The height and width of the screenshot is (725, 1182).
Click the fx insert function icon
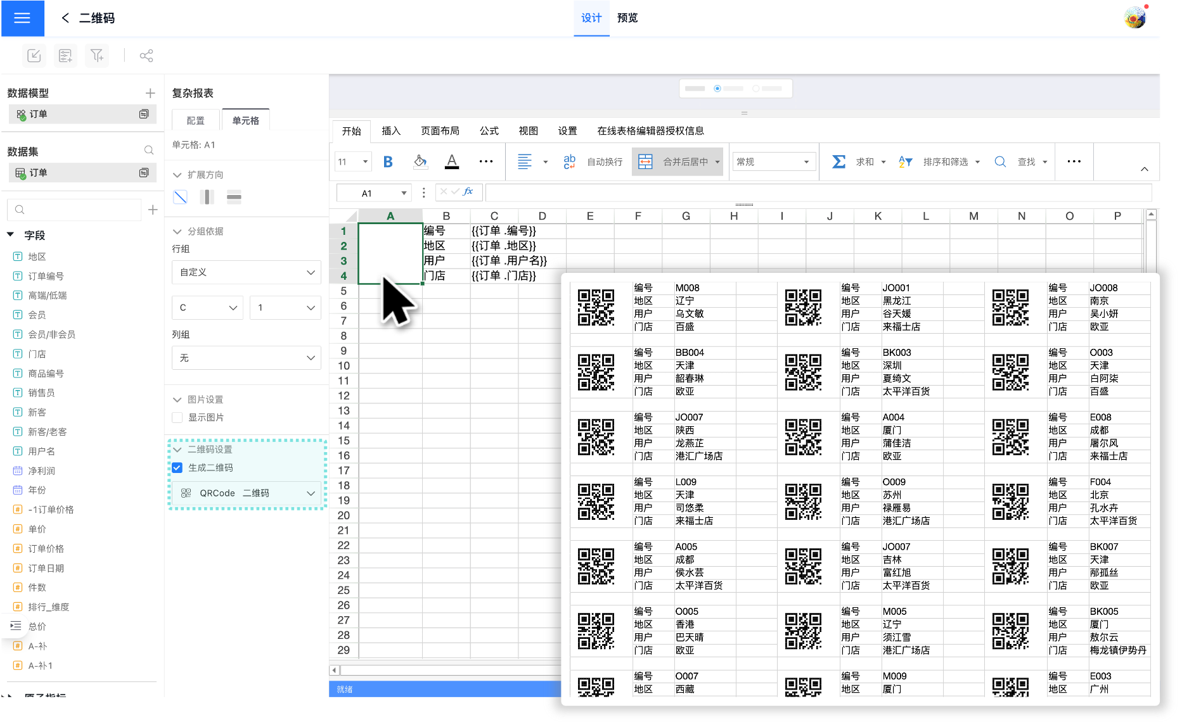click(468, 191)
